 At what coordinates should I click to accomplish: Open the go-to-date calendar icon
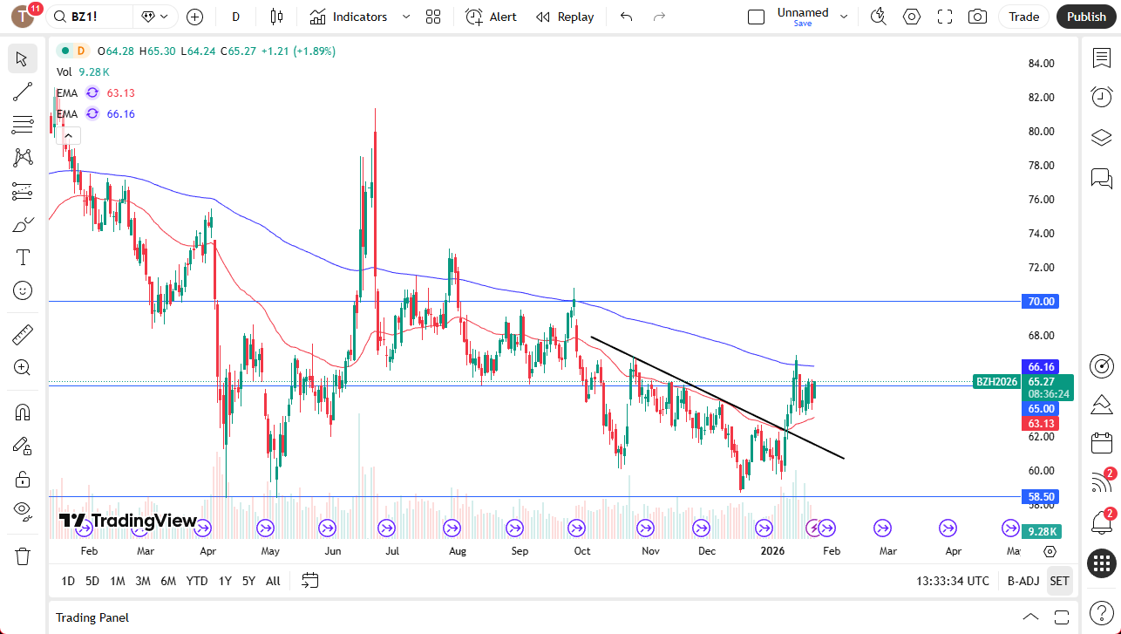[x=309, y=581]
